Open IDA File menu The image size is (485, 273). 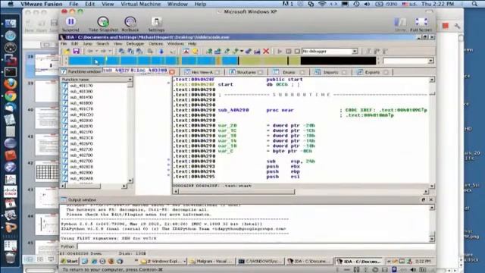click(64, 44)
